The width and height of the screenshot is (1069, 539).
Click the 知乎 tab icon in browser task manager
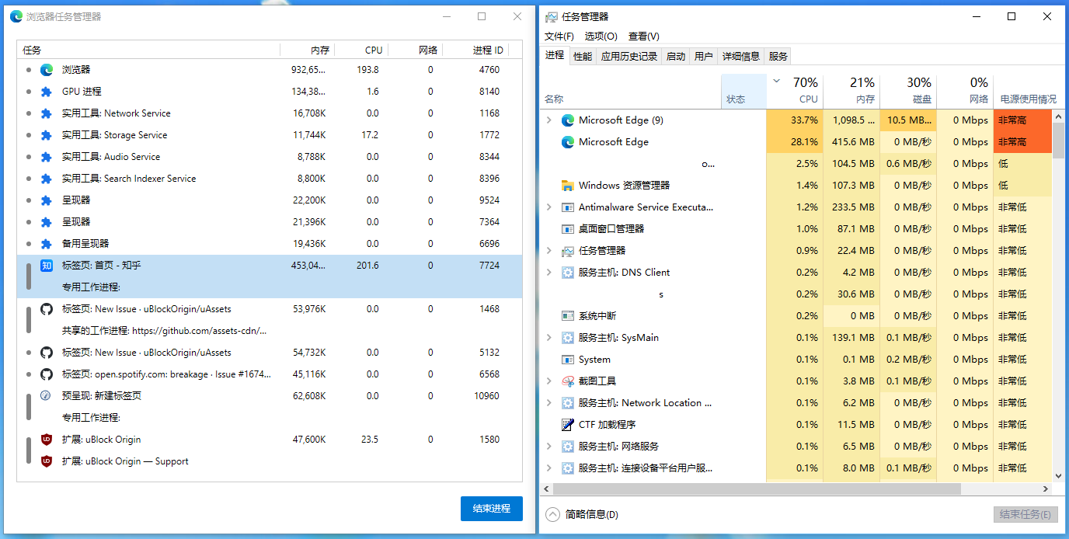point(46,265)
